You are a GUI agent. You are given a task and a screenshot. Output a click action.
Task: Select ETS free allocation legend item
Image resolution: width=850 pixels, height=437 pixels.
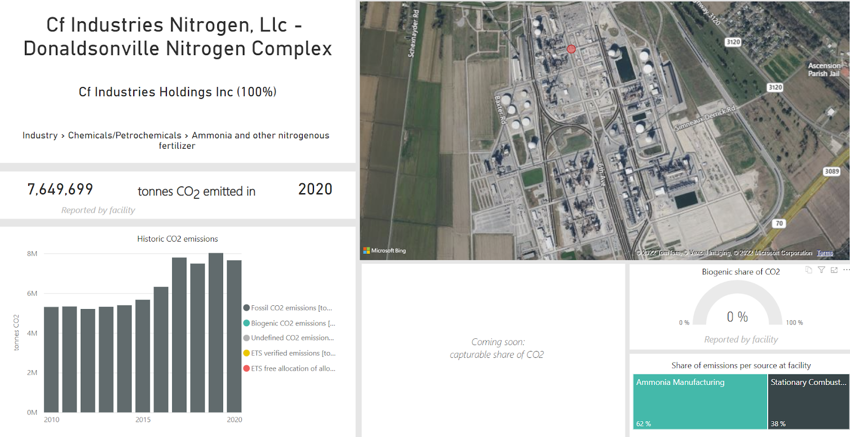tap(290, 369)
